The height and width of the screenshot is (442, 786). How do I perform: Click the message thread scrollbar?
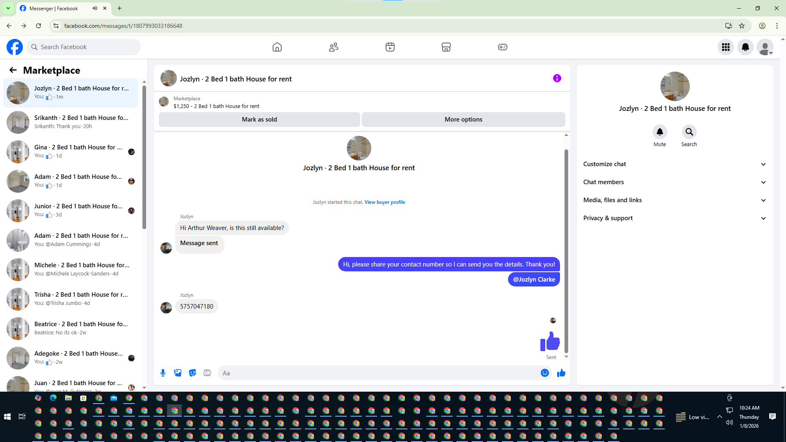click(567, 251)
